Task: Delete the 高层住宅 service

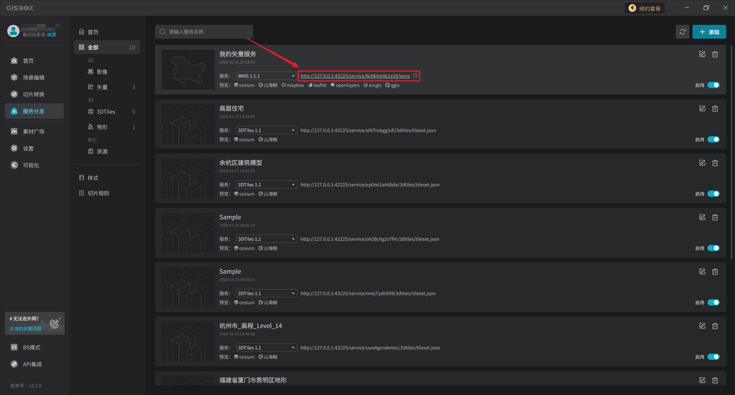Action: tap(715, 109)
